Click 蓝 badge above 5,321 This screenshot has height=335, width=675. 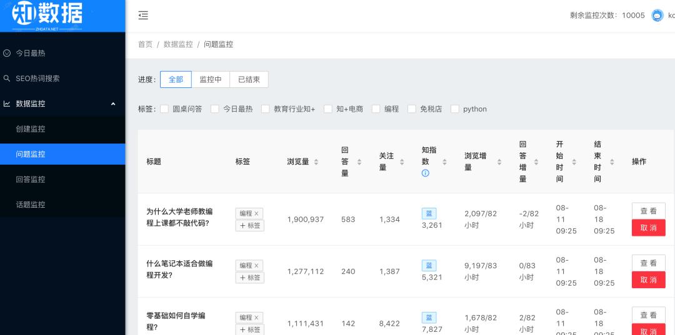(x=429, y=265)
